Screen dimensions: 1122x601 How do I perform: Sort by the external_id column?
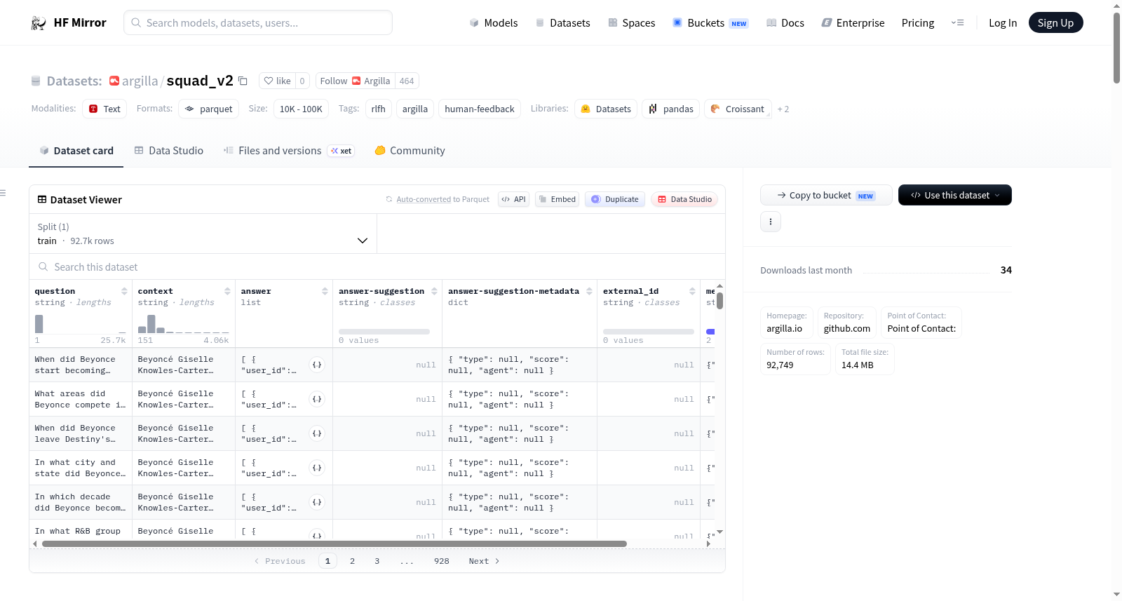(692, 291)
